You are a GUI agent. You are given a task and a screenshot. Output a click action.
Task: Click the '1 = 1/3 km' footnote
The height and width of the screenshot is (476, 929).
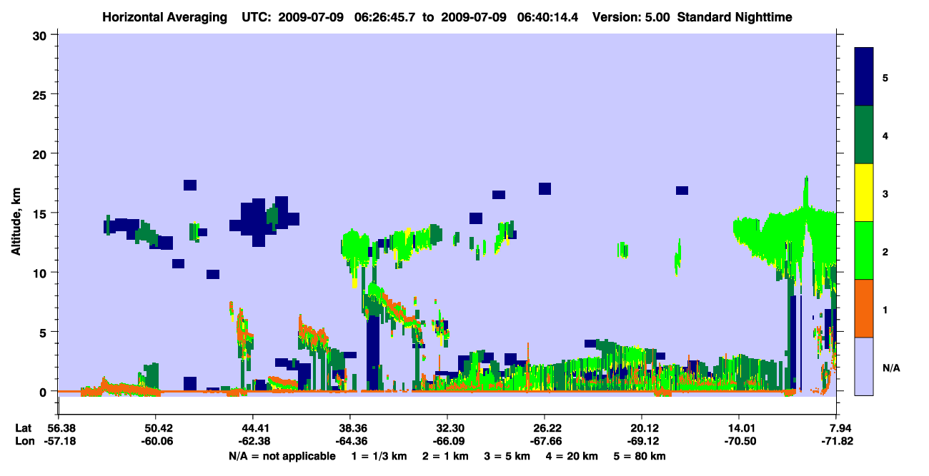[379, 456]
